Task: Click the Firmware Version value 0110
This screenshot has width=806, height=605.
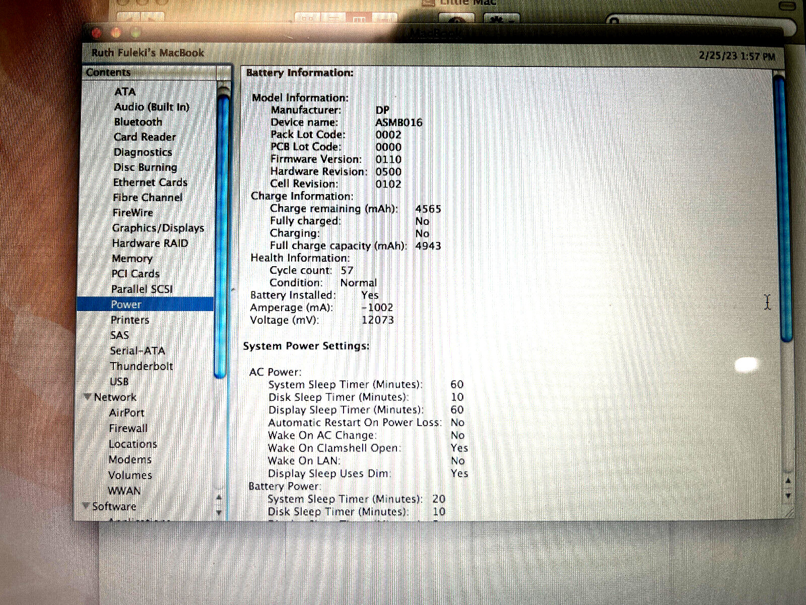Action: click(388, 159)
